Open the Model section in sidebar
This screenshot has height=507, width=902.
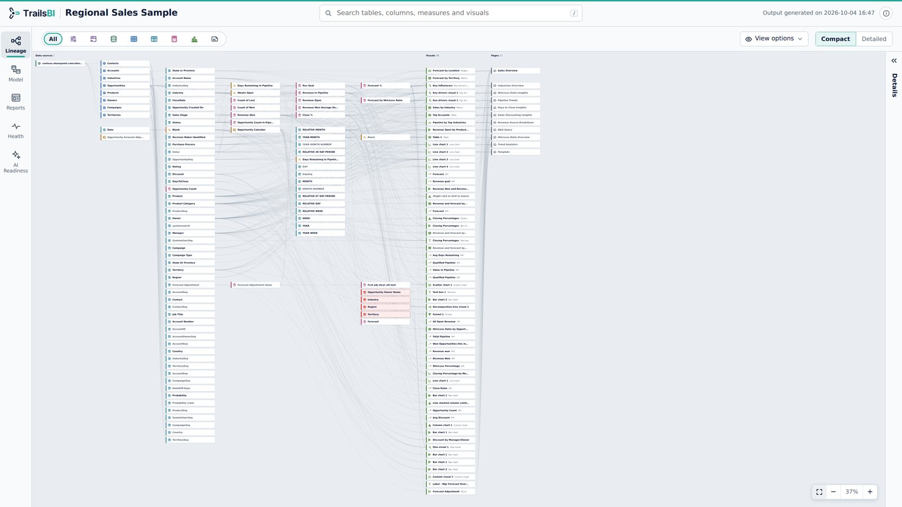pos(16,73)
